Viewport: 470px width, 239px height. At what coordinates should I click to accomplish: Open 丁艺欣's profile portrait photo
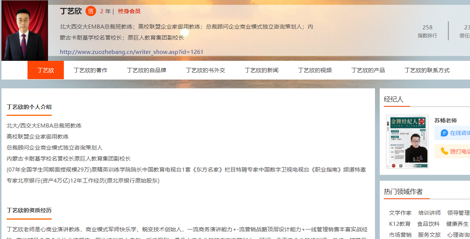[25, 30]
